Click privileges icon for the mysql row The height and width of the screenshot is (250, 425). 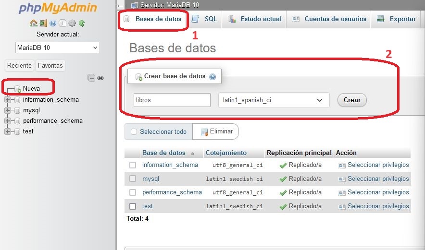pos(342,179)
